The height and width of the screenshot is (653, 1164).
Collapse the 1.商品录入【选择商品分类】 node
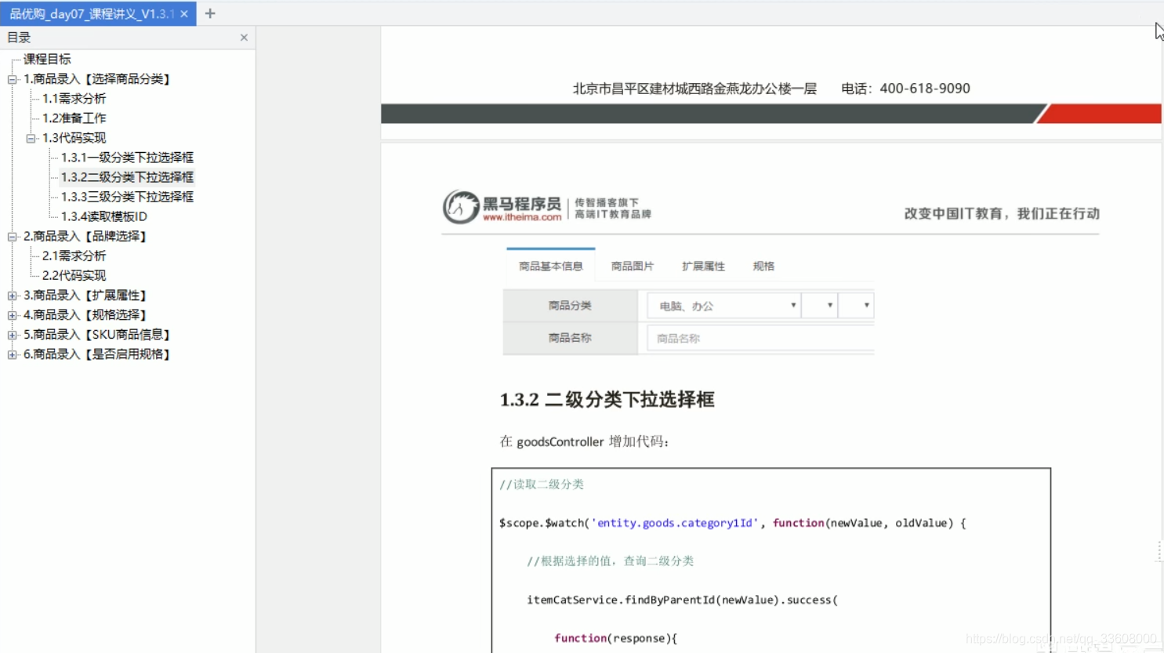point(13,79)
